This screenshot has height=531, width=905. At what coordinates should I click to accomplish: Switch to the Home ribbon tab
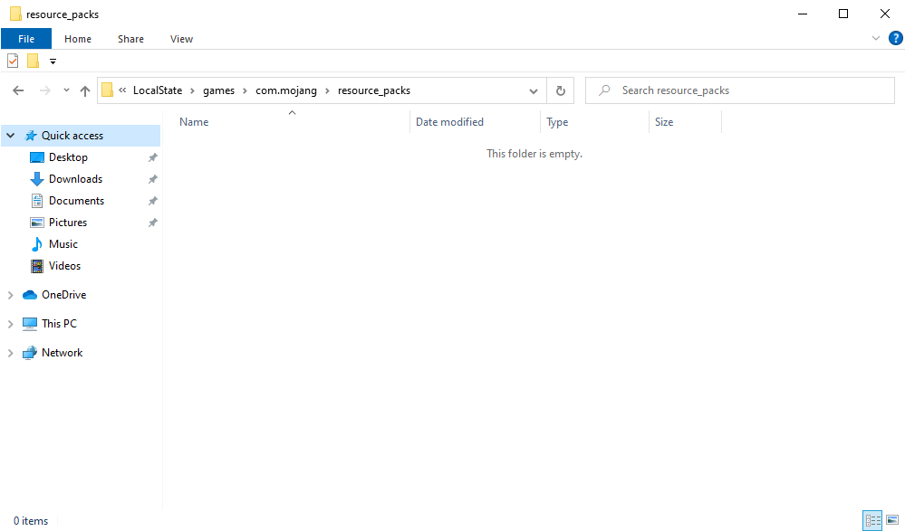[x=78, y=39]
